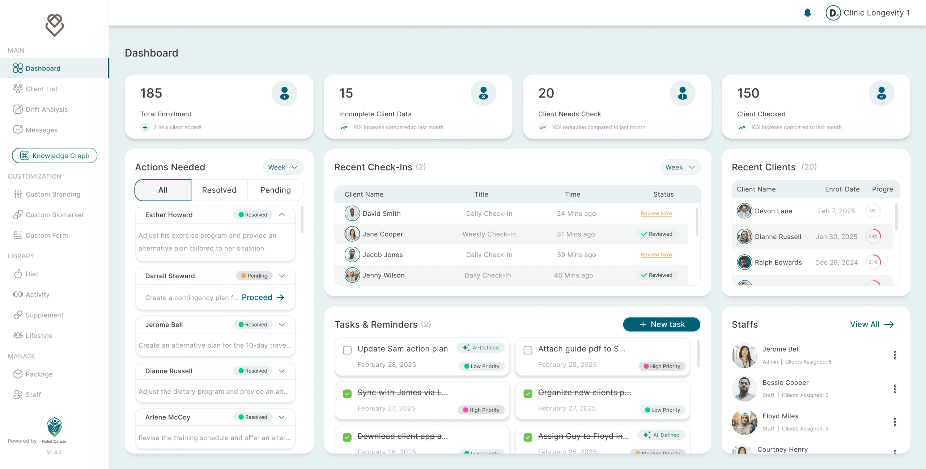Open Custom Branding settings

[53, 194]
